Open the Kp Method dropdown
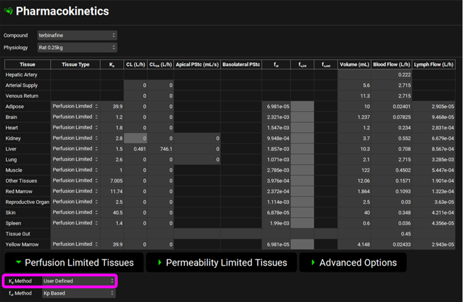Screen dimensions: 463x302 [x=78, y=281]
